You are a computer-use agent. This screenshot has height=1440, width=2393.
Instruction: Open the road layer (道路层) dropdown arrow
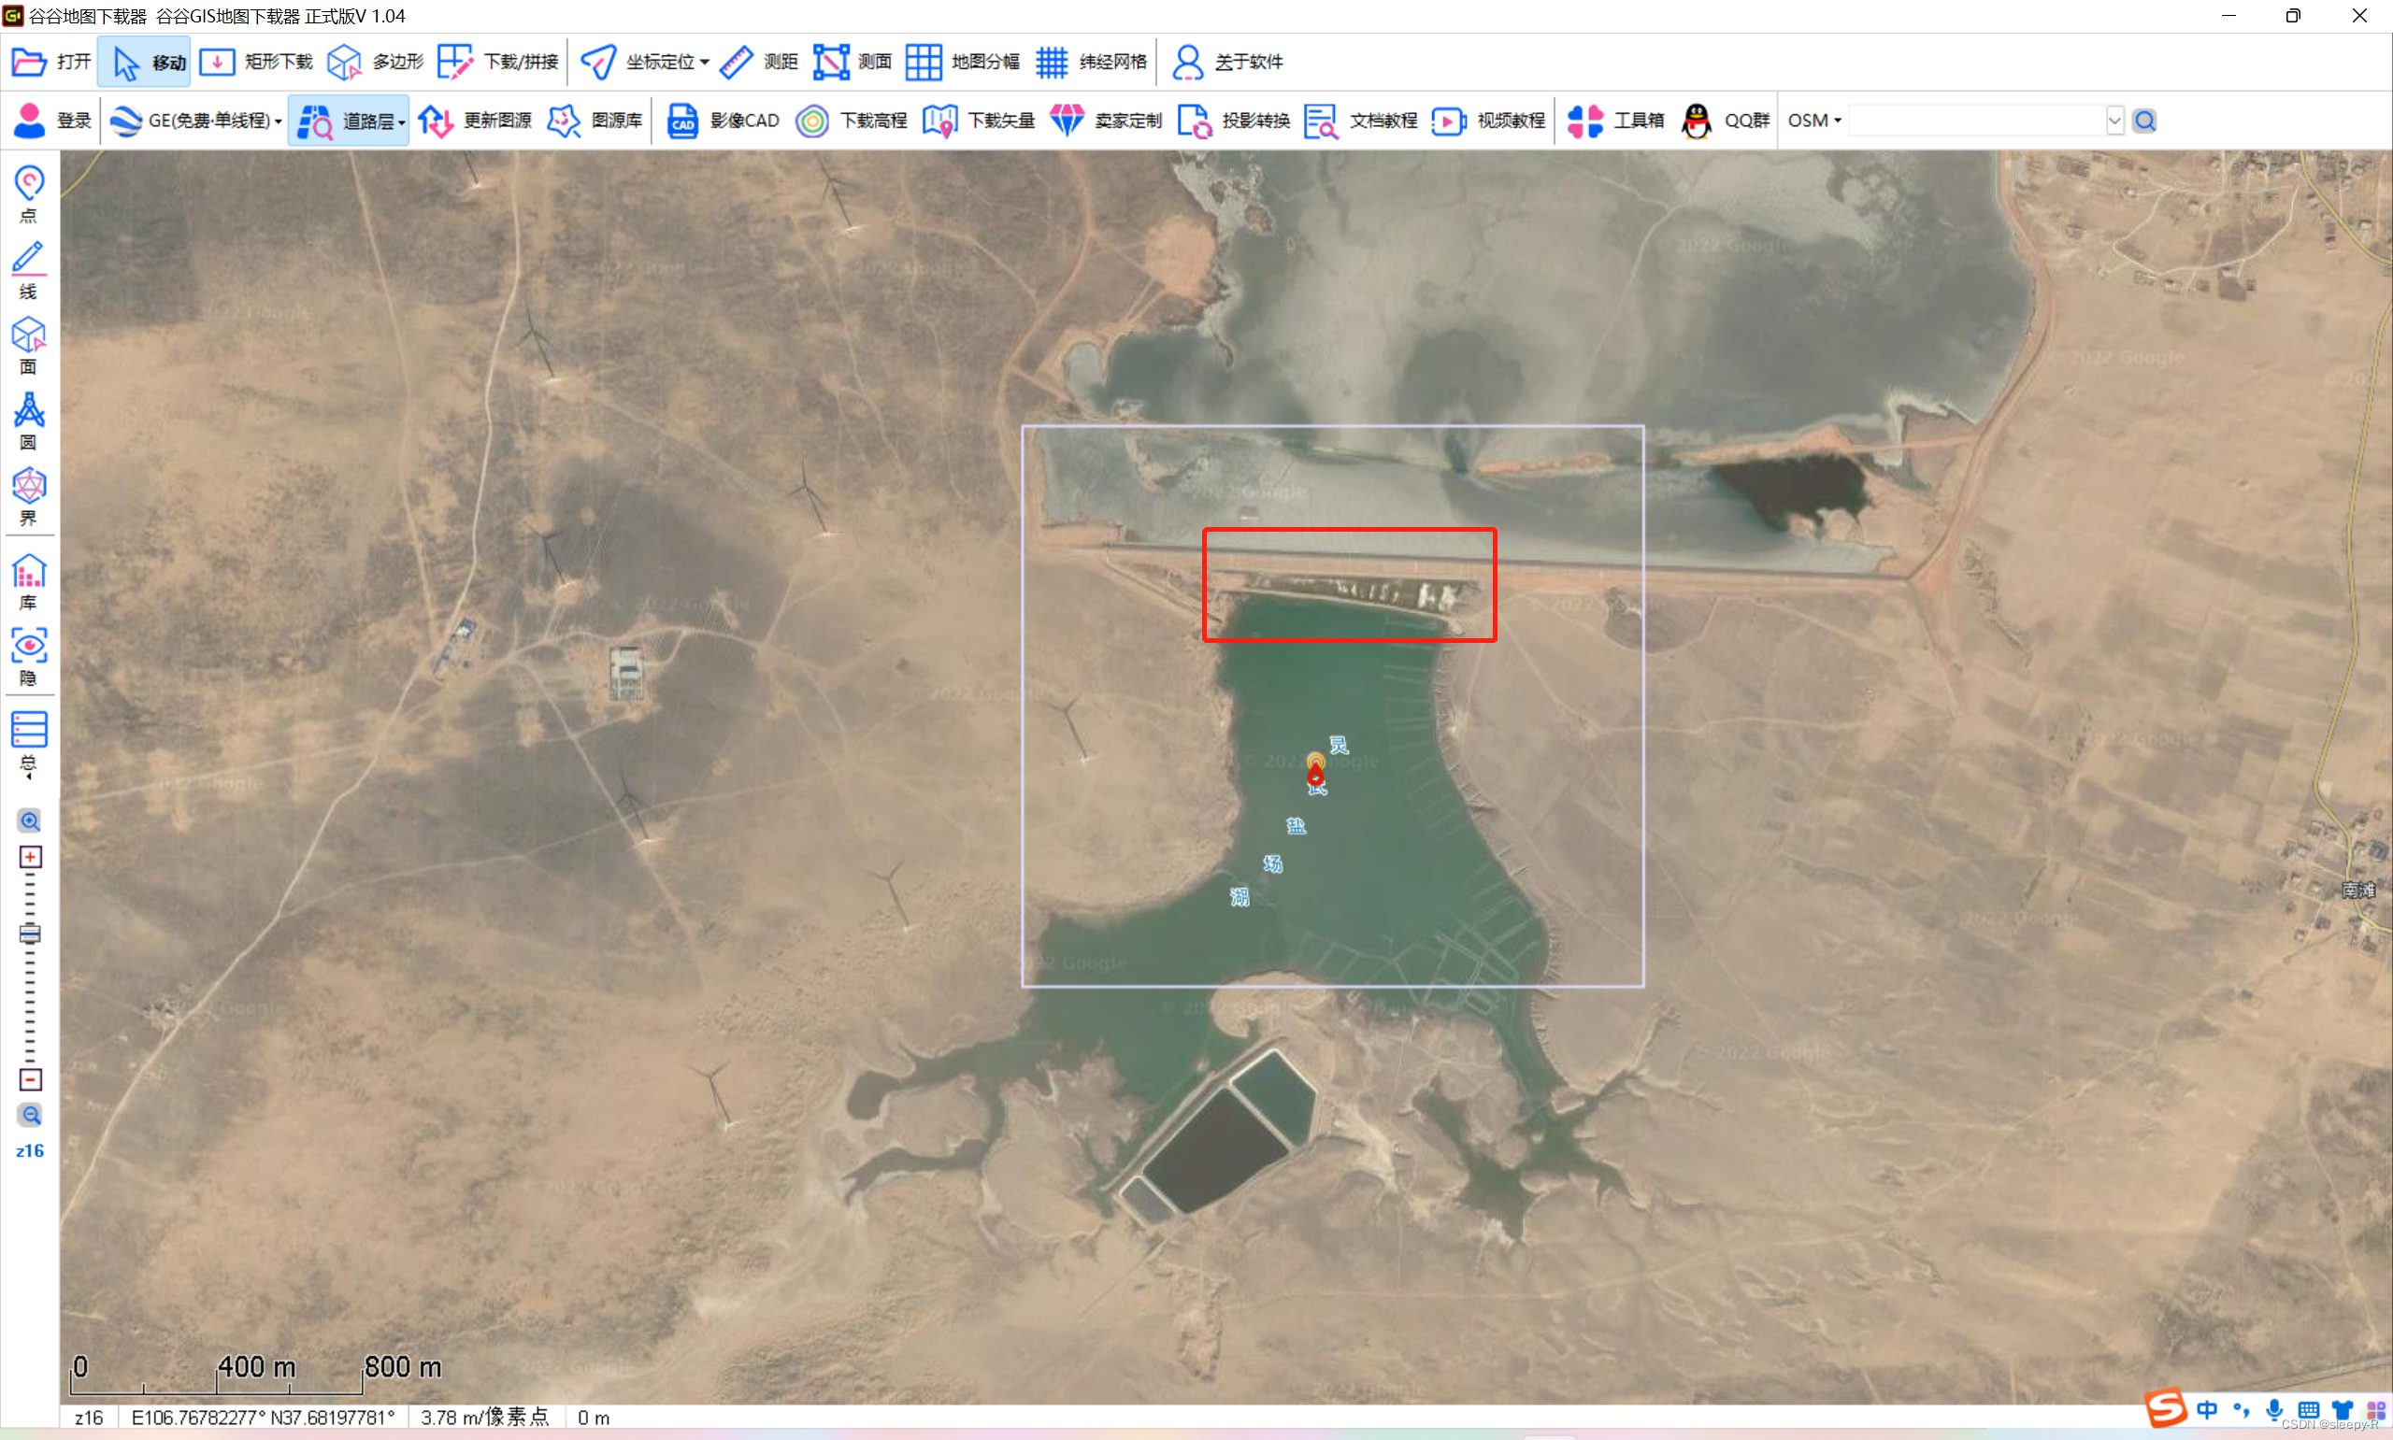(x=401, y=122)
